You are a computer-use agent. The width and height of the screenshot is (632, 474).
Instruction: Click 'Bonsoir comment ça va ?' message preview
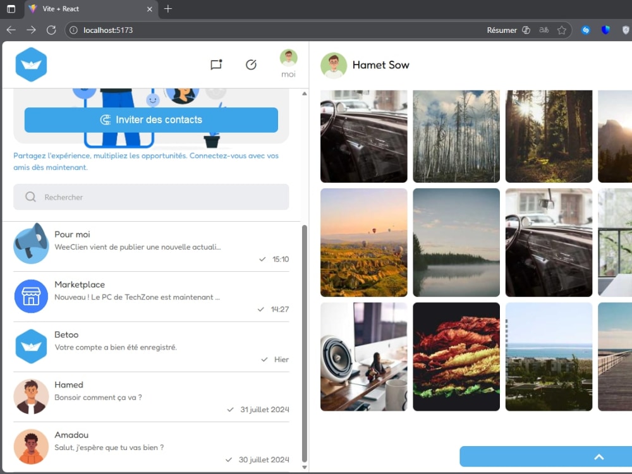pyautogui.click(x=98, y=398)
